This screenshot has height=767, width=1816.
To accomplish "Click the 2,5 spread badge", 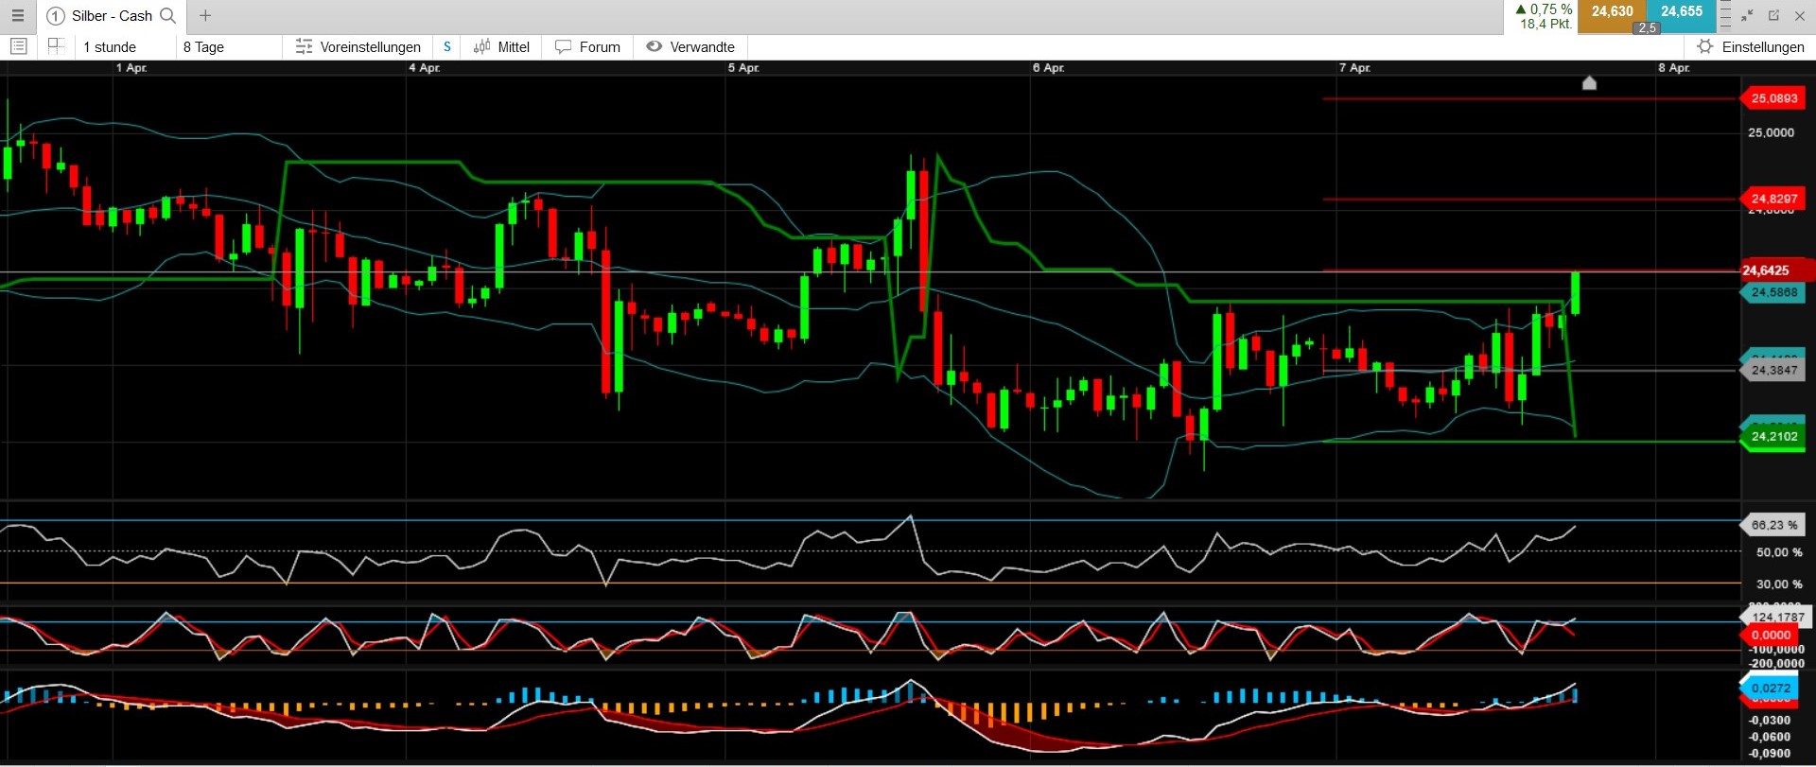I will click(x=1647, y=28).
